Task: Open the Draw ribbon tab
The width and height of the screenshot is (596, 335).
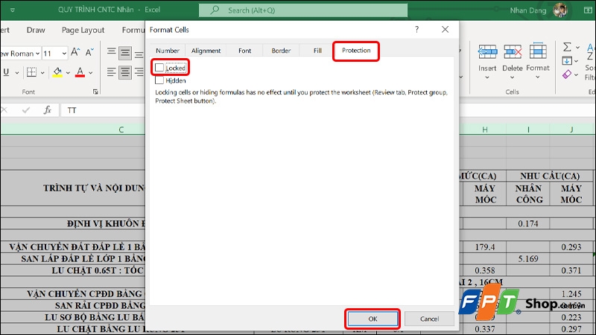Action: (36, 30)
